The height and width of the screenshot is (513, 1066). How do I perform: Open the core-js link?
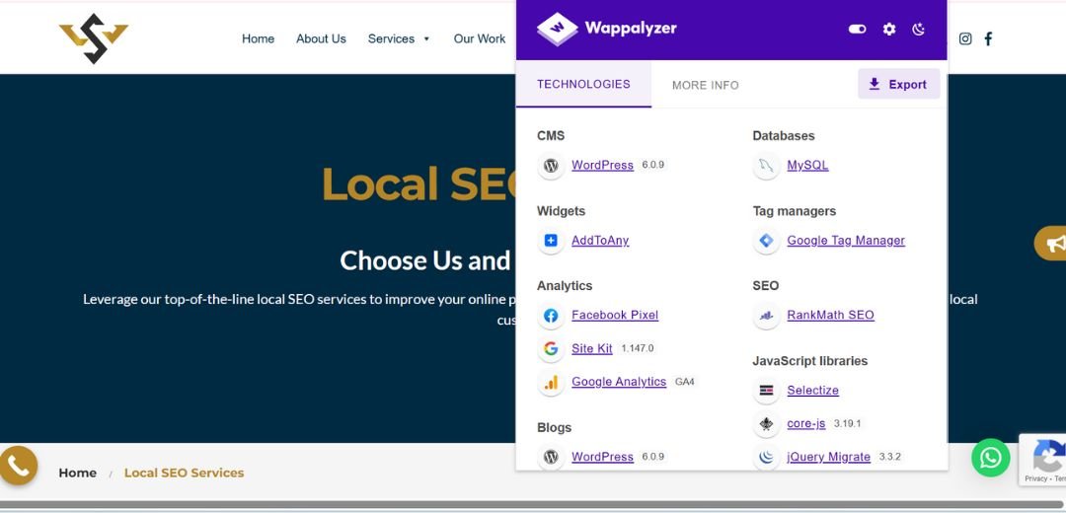pos(806,424)
